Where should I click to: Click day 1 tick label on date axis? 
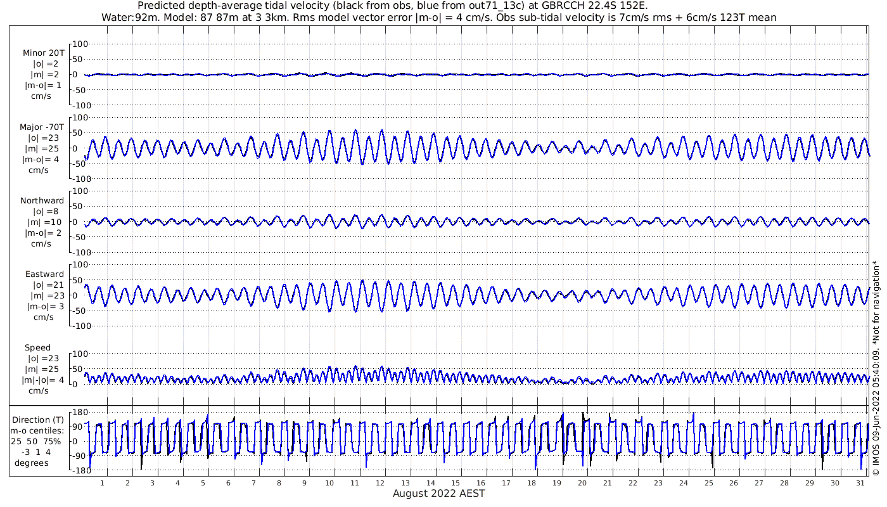[102, 483]
